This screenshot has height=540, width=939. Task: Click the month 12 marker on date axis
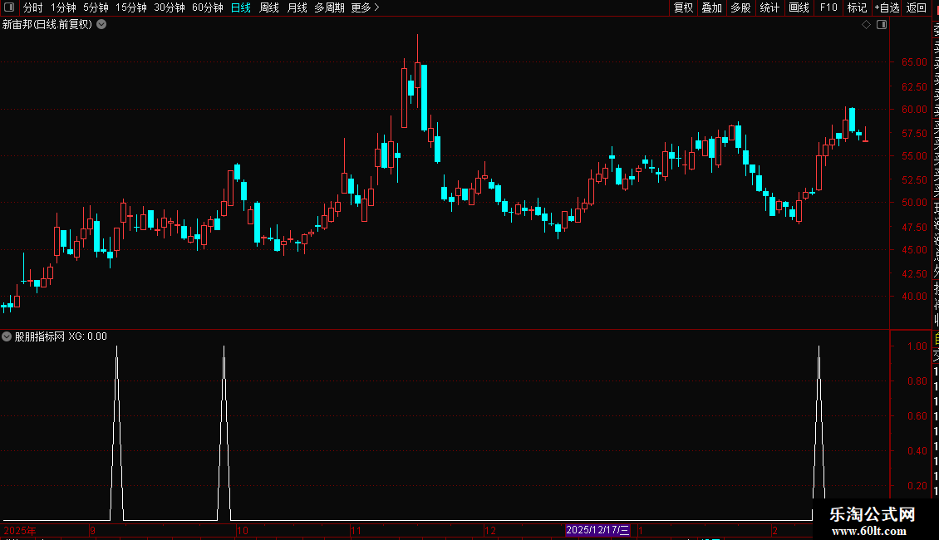[490, 530]
